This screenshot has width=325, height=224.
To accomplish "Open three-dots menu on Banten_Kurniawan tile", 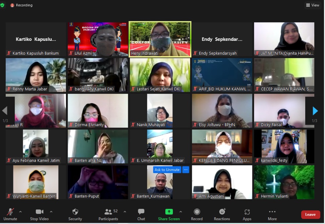I will pos(186,170).
